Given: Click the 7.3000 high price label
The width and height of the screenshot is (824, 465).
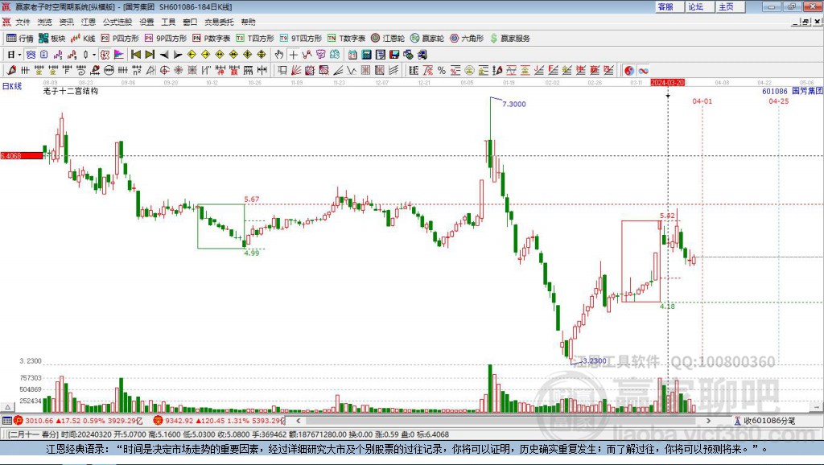Looking at the screenshot, I should [514, 104].
